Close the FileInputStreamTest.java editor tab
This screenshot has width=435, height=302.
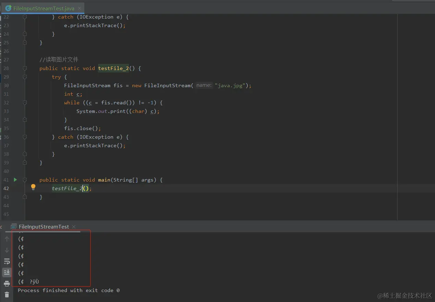click(x=80, y=8)
